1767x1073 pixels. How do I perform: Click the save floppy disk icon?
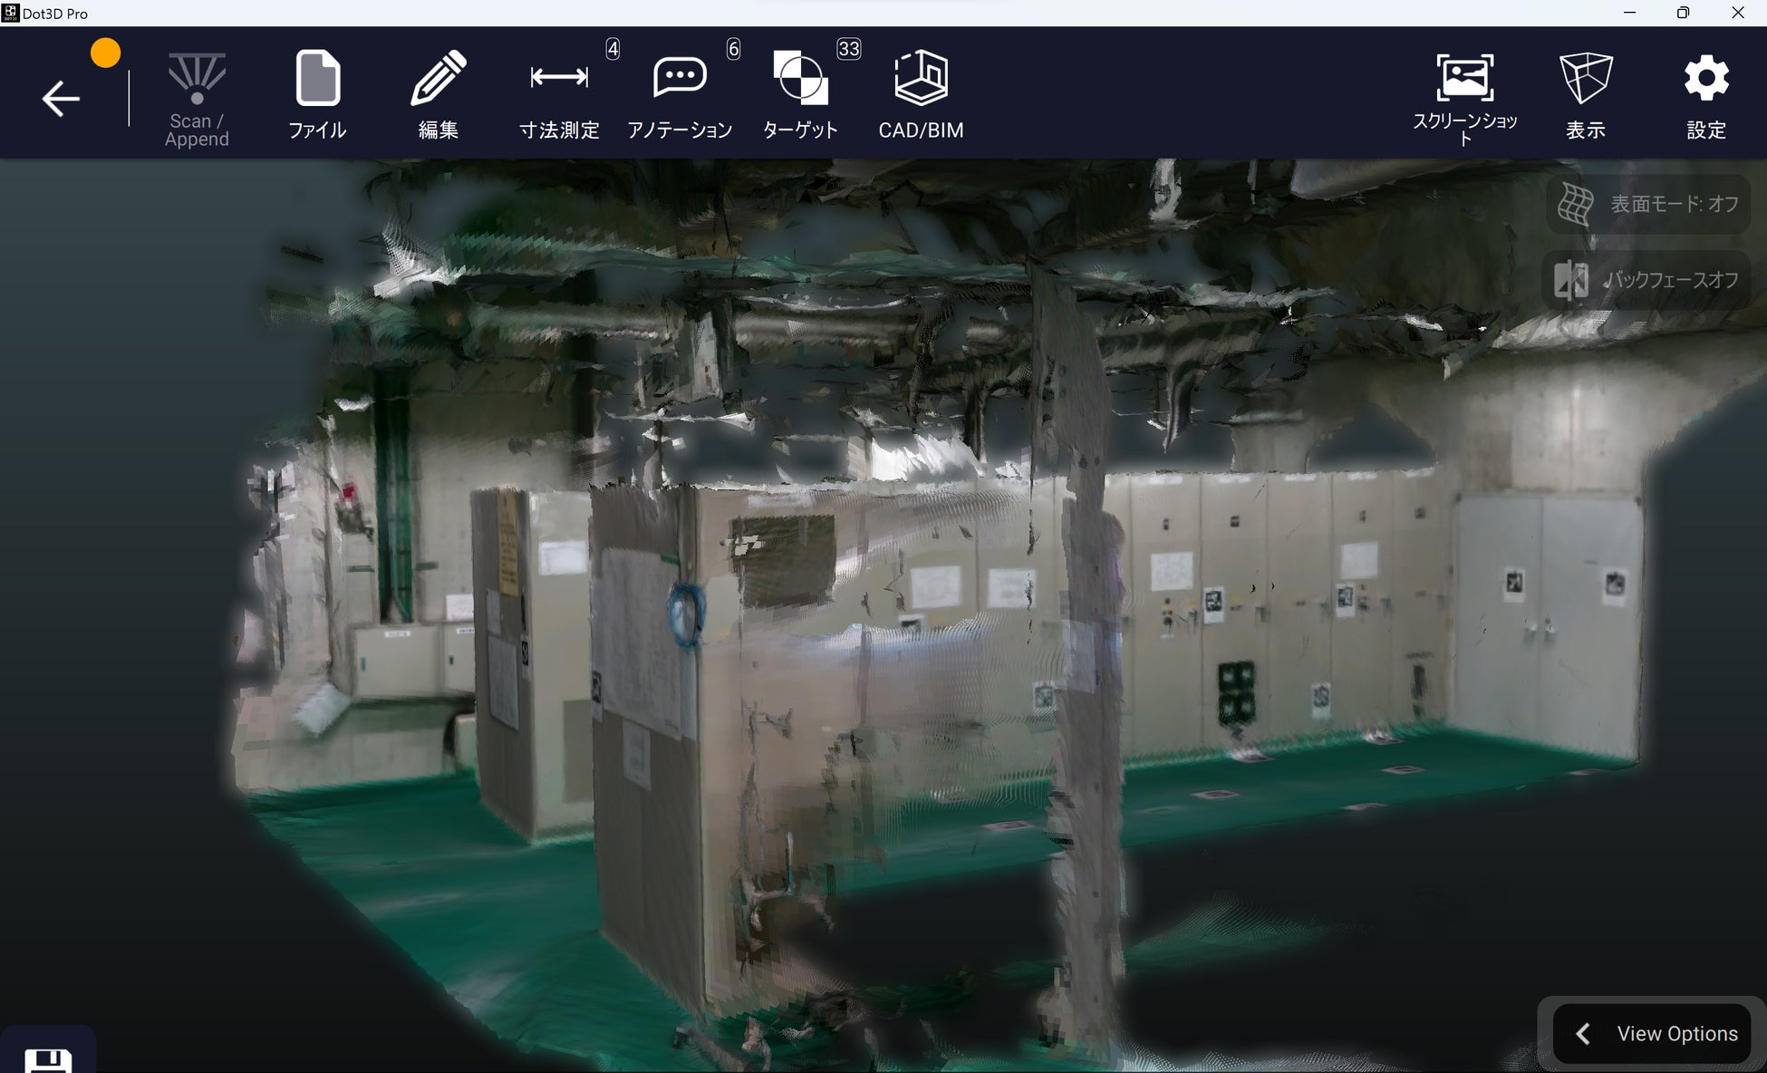[48, 1059]
